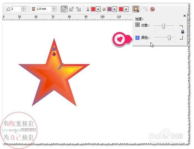194x149 pixels.
Task: Click the clear contour icon
Action: click(x=152, y=9)
